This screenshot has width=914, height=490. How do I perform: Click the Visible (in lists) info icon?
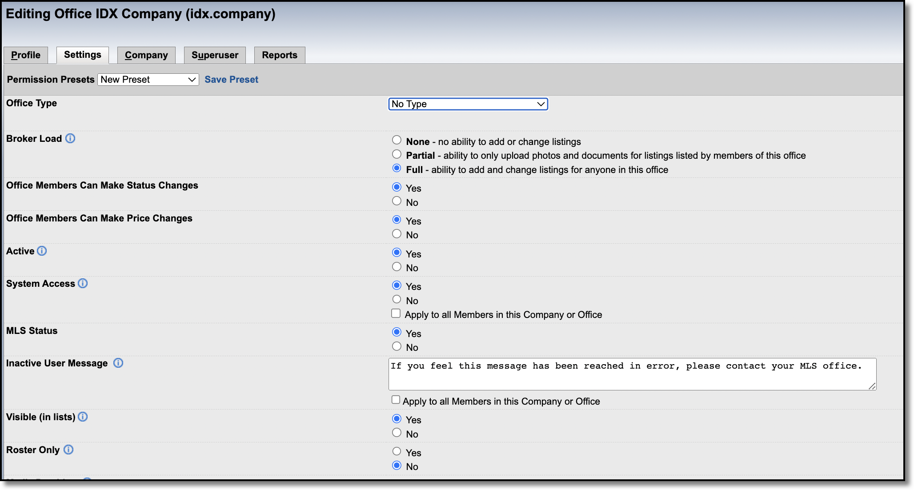coord(83,417)
